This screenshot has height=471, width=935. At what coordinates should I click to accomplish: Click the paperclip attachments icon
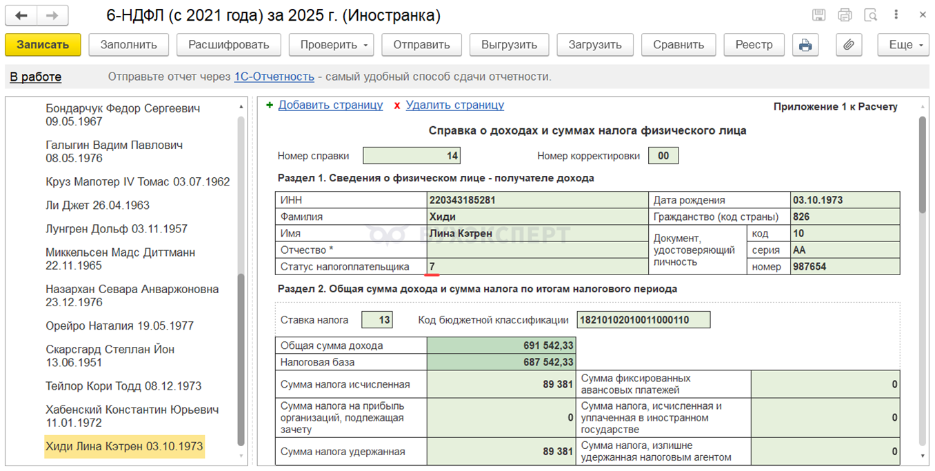tap(849, 45)
